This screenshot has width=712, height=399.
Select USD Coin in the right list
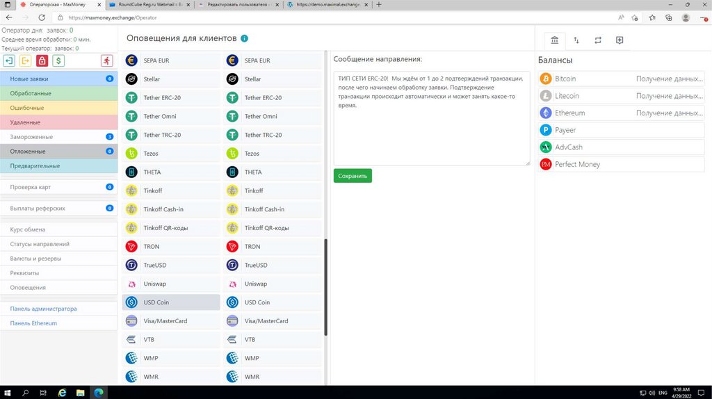coord(272,302)
